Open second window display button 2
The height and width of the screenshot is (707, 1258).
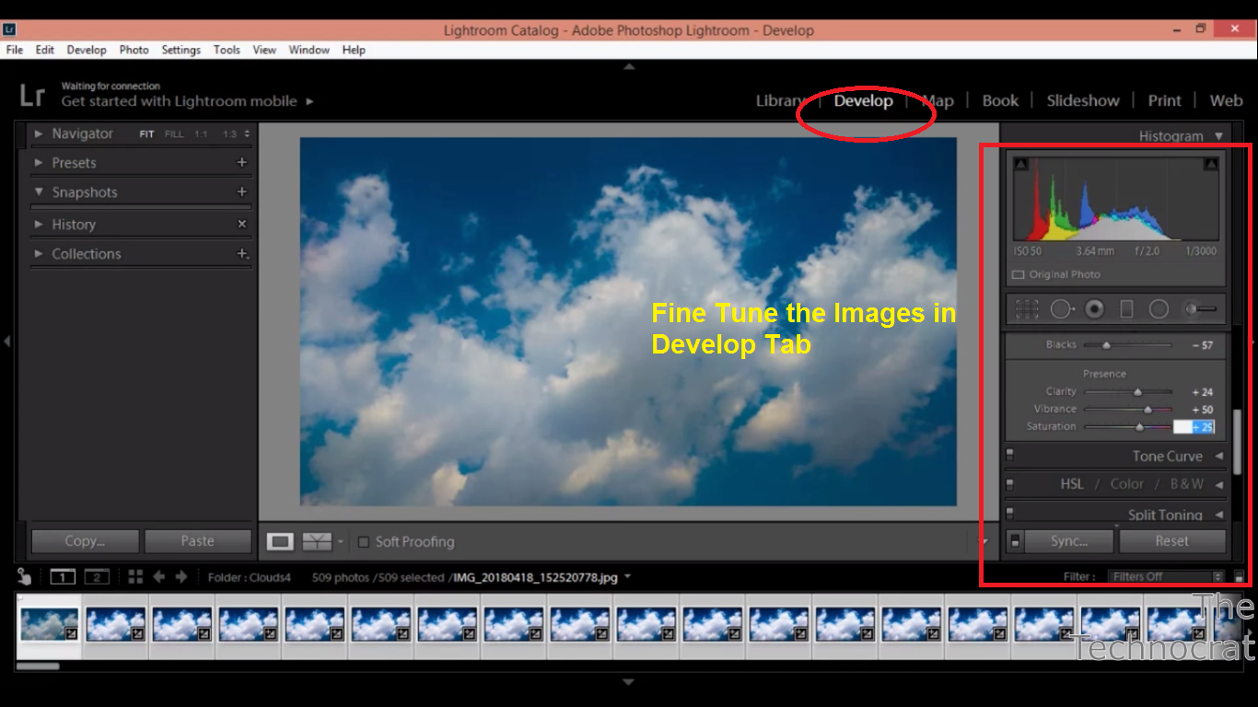(x=97, y=577)
